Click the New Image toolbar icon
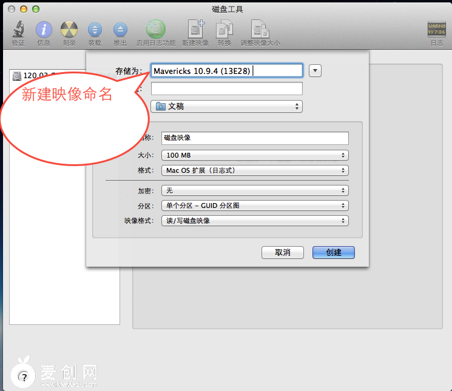 [x=196, y=29]
